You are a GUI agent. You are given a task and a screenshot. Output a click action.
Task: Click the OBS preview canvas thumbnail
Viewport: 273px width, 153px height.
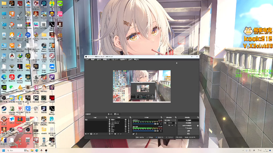coord(142,86)
